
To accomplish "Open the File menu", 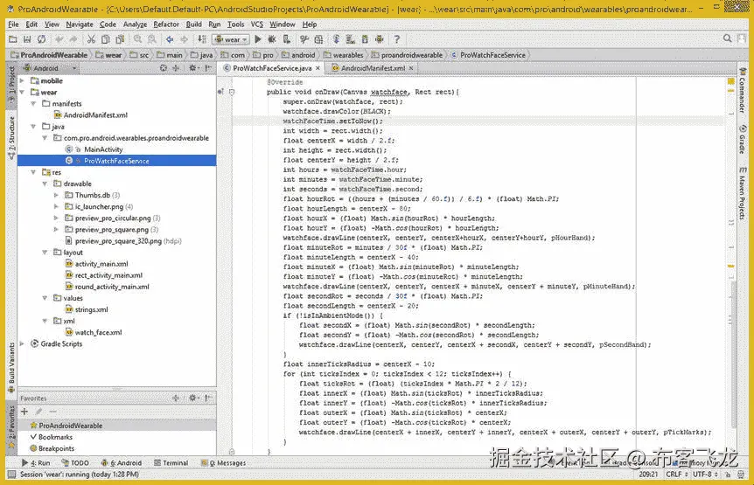I will coord(13,24).
